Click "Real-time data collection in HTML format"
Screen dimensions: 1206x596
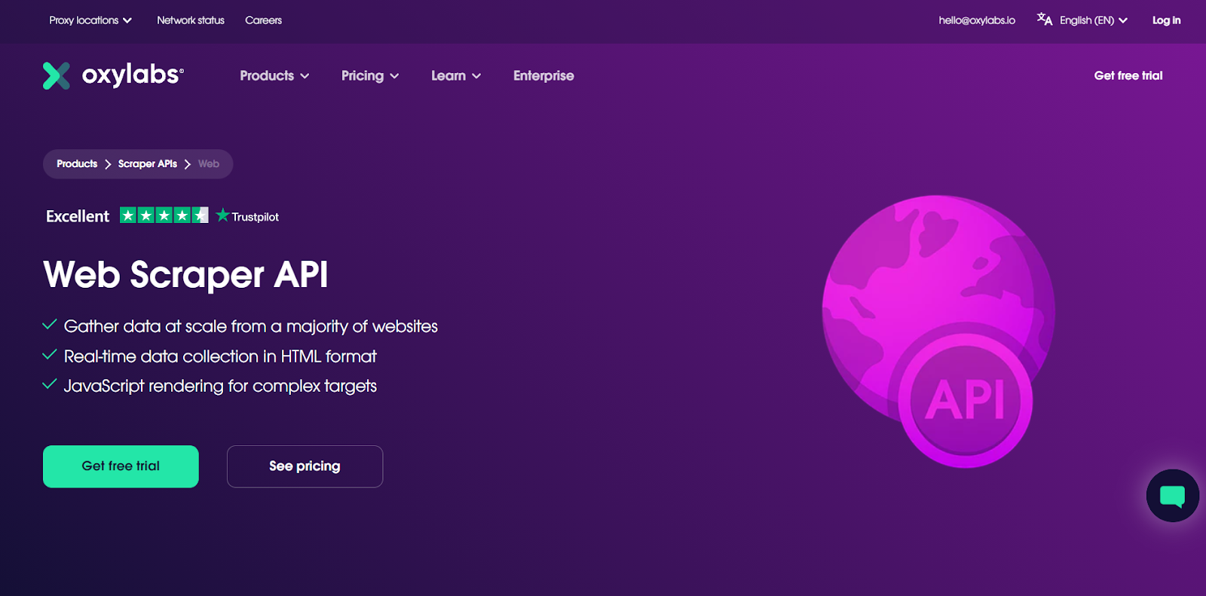220,356
